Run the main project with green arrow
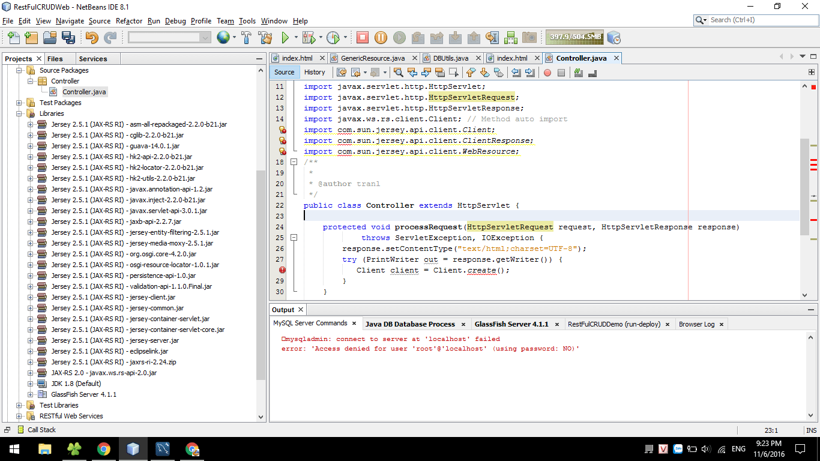Image resolution: width=820 pixels, height=461 pixels. (285, 37)
